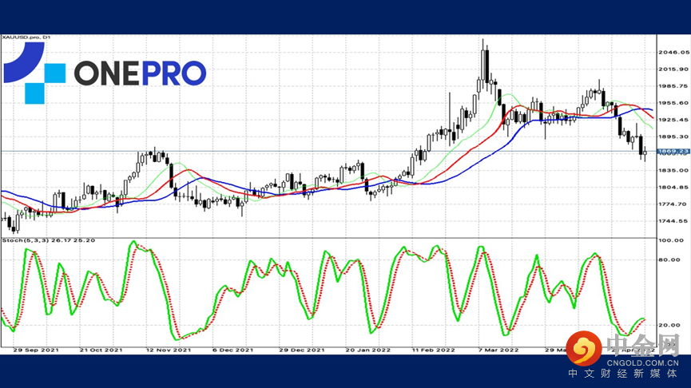Viewport: 691px width, 388px height.
Task: Click the XAUUSD.pro, D1 chart title
Action: click(x=26, y=38)
